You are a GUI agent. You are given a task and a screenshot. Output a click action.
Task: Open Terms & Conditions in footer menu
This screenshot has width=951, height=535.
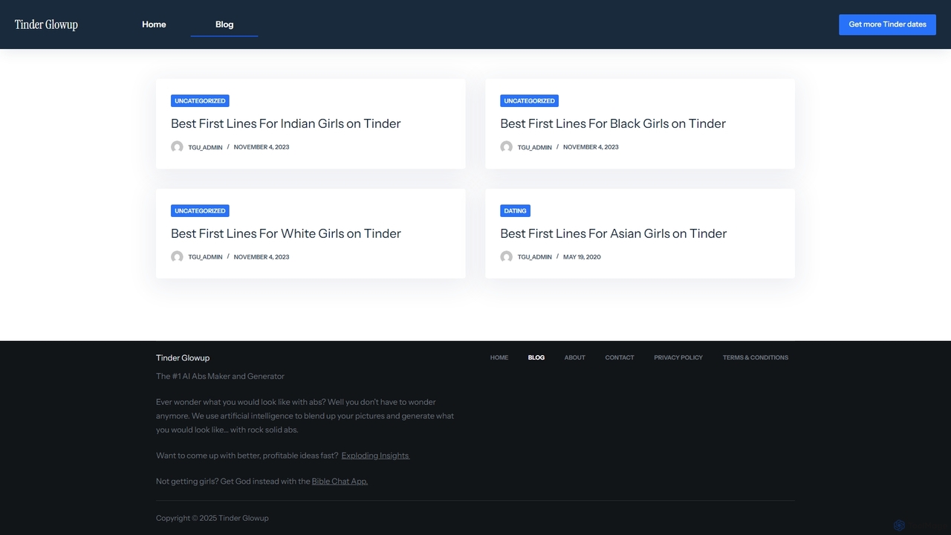(756, 357)
